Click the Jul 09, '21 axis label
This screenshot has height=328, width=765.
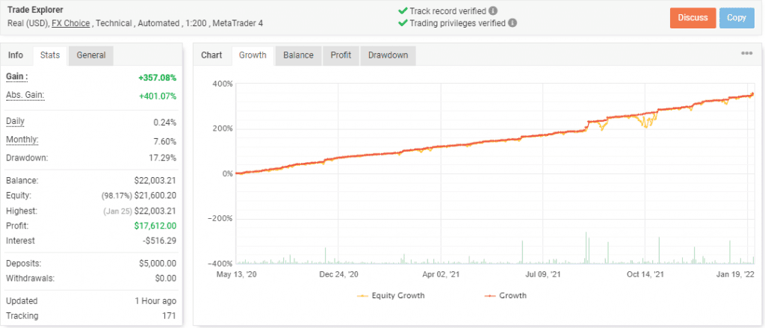click(x=542, y=275)
